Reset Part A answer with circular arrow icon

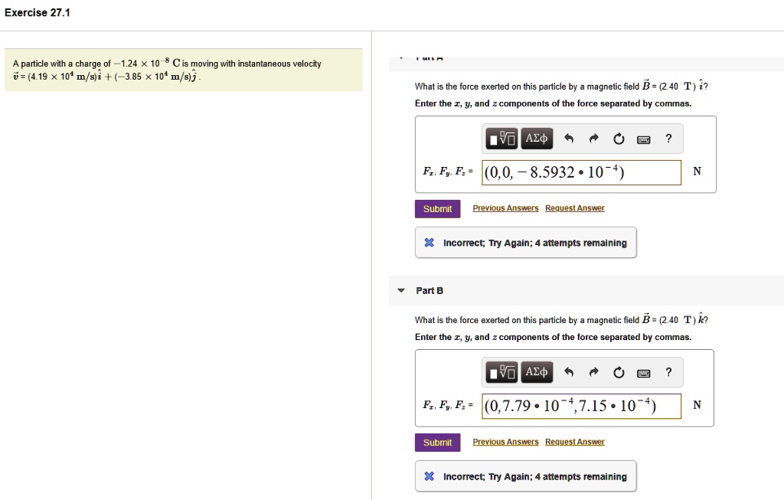(x=619, y=138)
